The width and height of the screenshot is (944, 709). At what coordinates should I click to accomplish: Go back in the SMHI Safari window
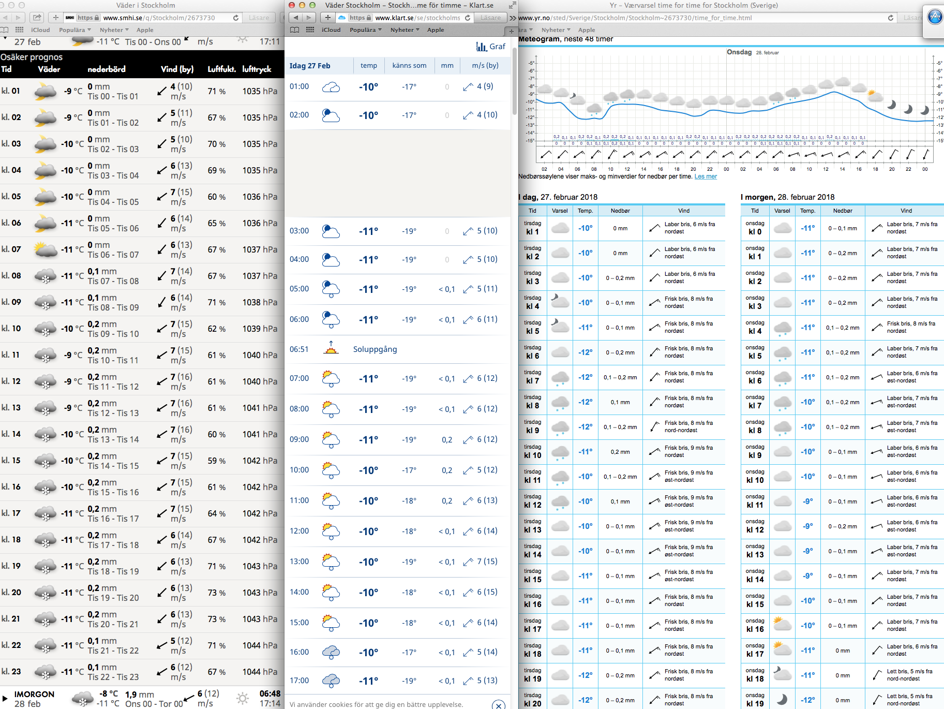[5, 18]
